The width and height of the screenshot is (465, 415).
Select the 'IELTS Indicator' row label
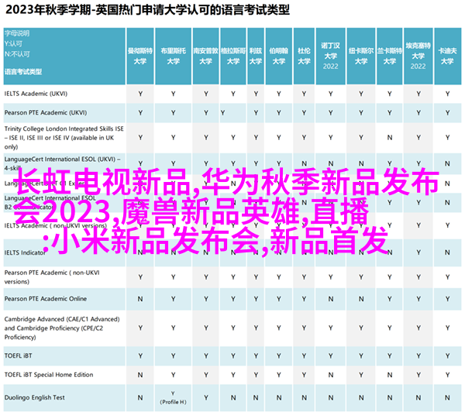(25, 252)
